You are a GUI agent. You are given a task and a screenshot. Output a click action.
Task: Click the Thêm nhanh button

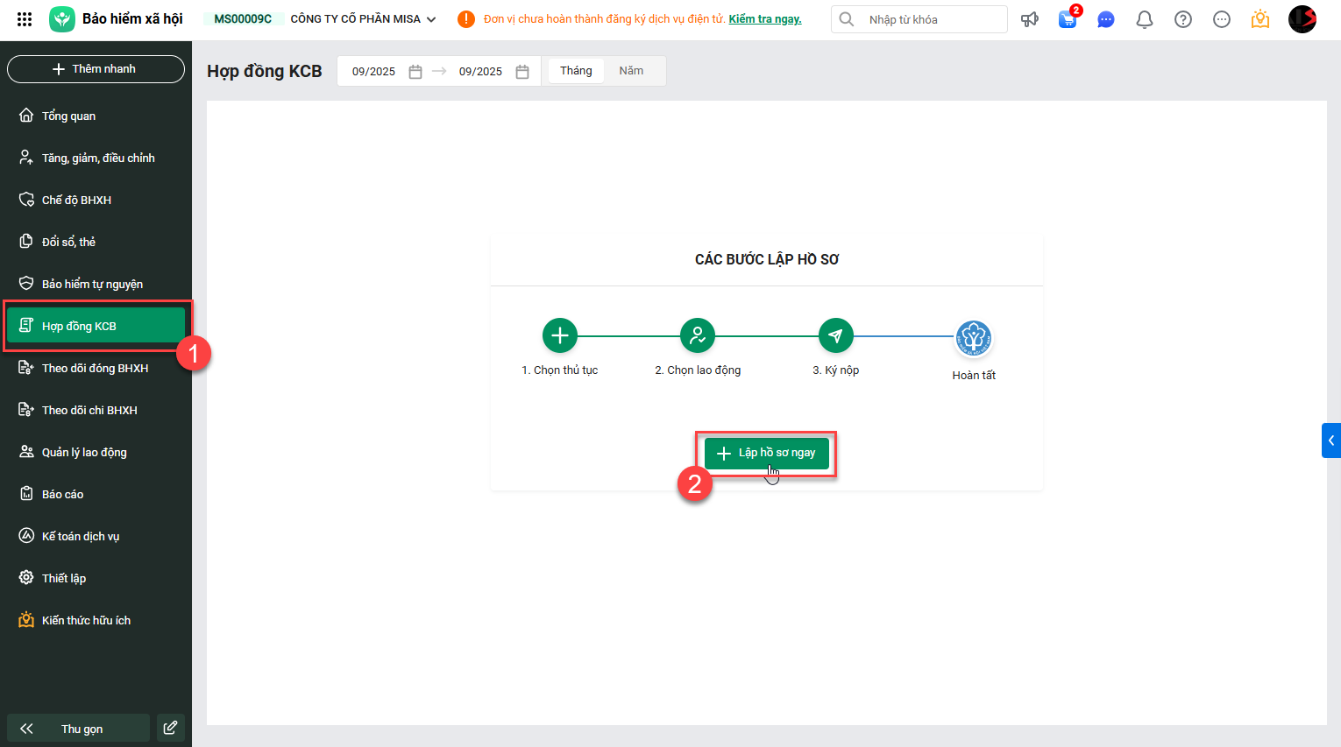click(x=96, y=69)
